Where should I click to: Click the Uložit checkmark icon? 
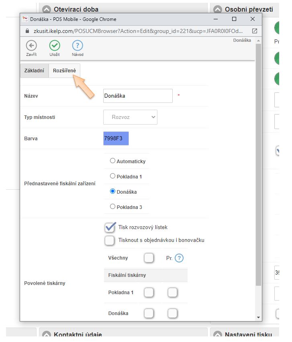tap(55, 45)
